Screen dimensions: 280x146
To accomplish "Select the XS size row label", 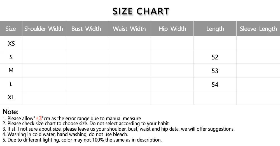I will 11,44.
